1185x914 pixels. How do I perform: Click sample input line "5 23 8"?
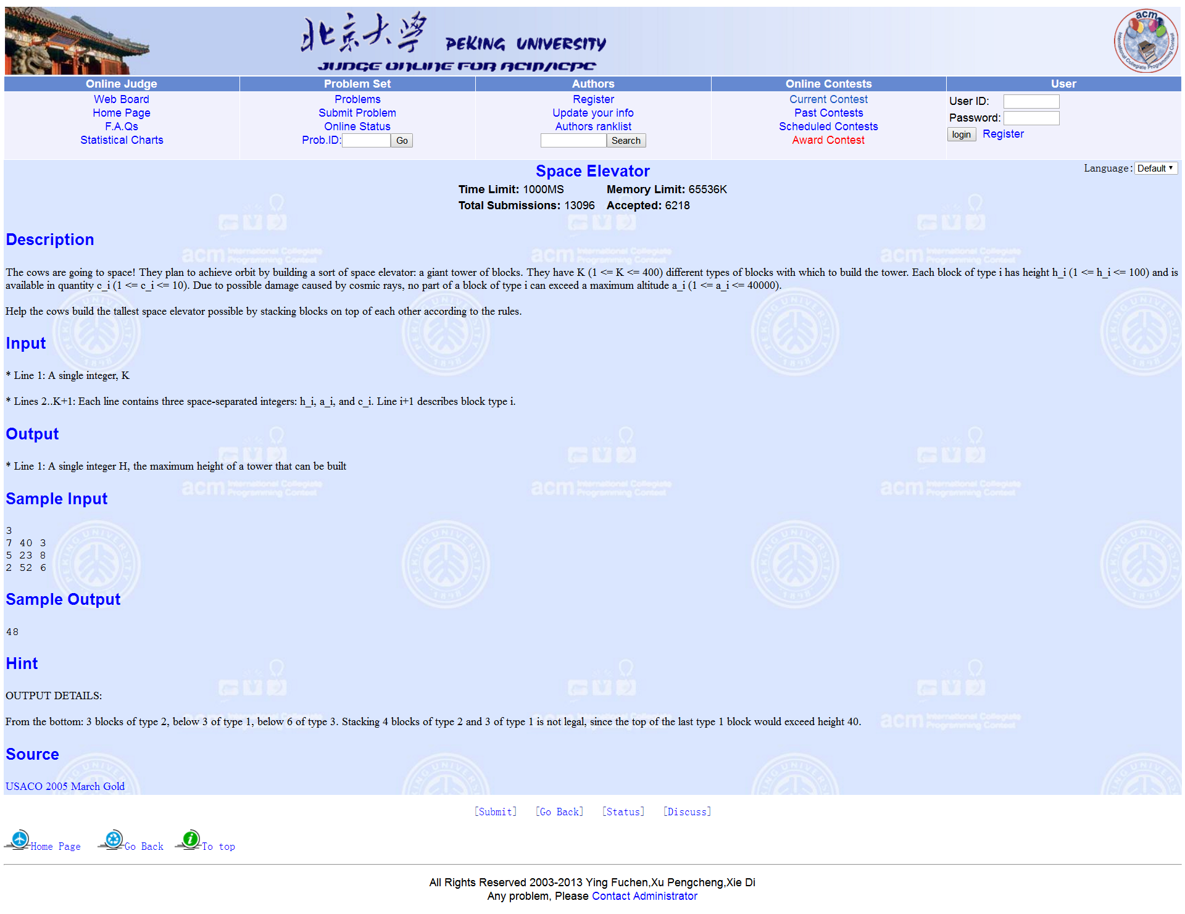pyautogui.click(x=26, y=555)
